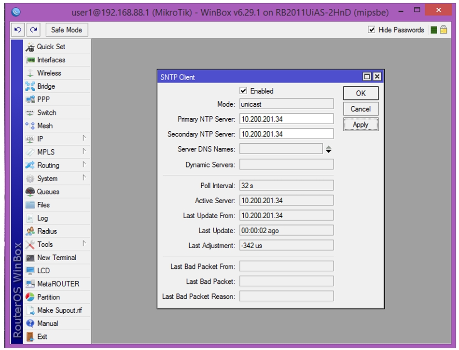Select Make Supout.rif menu item

click(57, 310)
